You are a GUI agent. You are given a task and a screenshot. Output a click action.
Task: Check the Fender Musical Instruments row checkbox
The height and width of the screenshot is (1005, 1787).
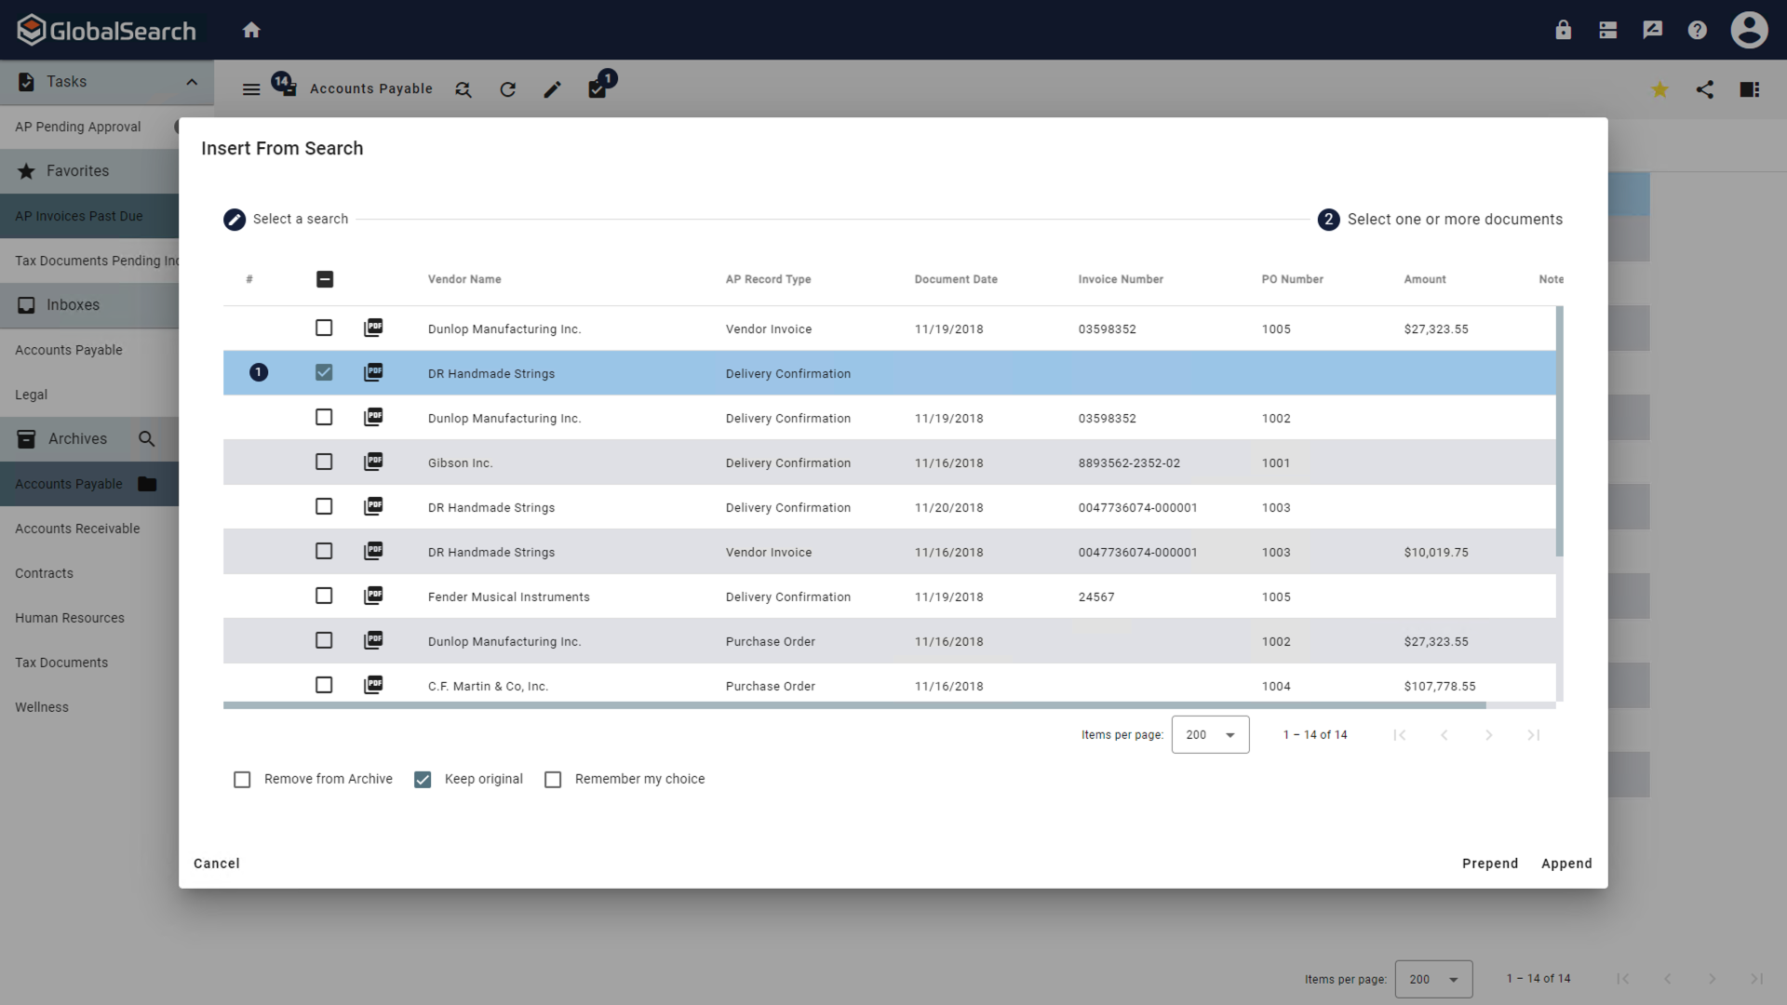[324, 596]
